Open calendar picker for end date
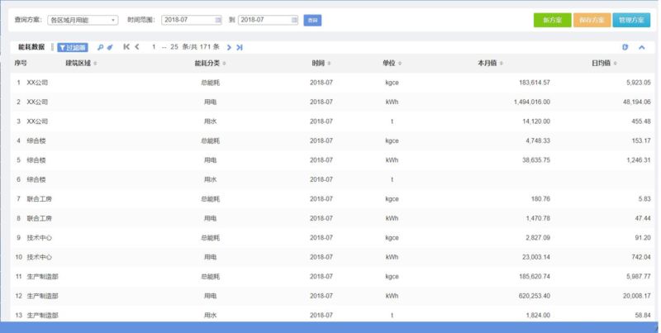 point(293,19)
